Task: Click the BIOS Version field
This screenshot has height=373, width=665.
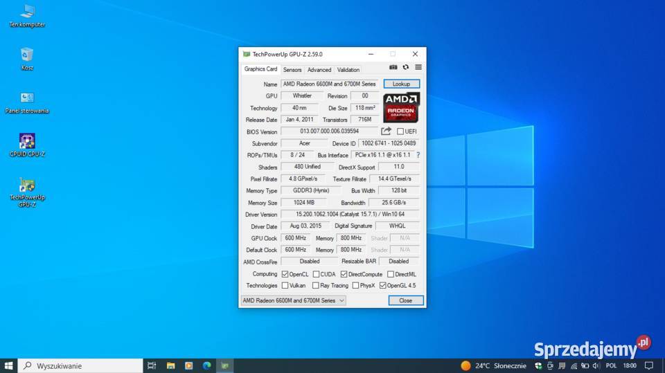Action: point(330,131)
